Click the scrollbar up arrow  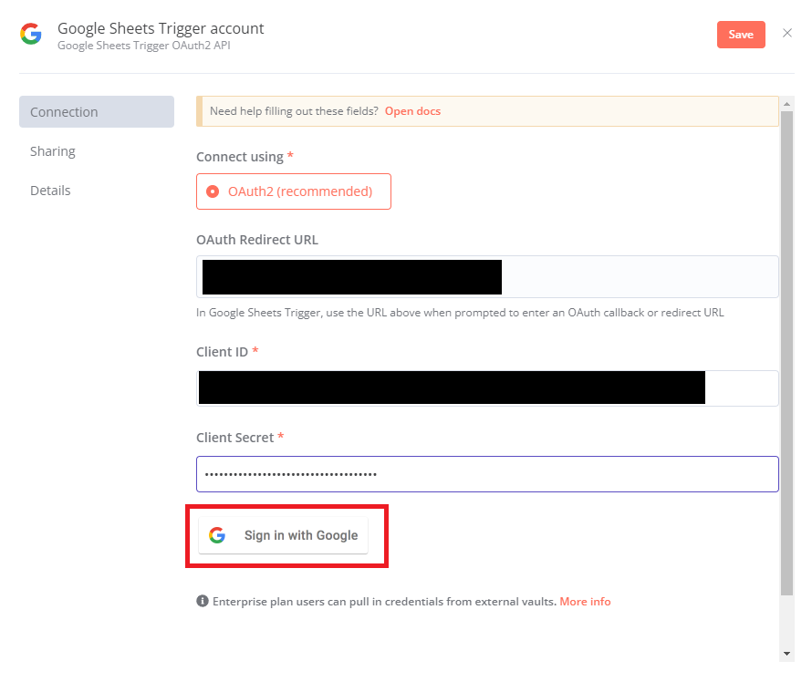point(786,104)
